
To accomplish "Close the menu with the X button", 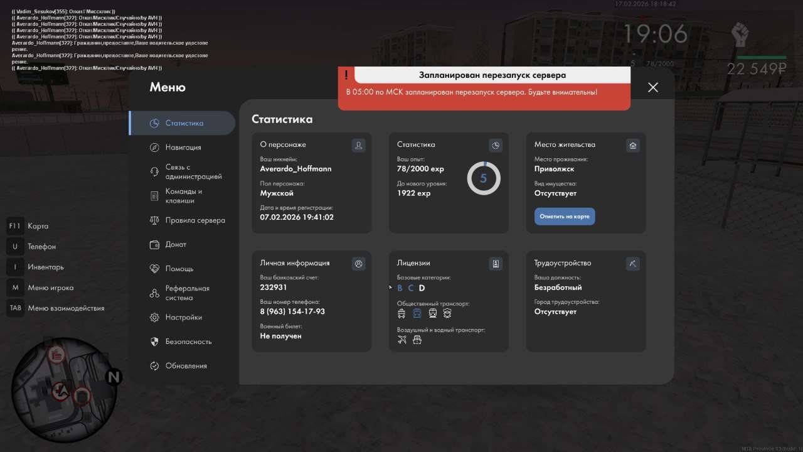I will tap(653, 87).
